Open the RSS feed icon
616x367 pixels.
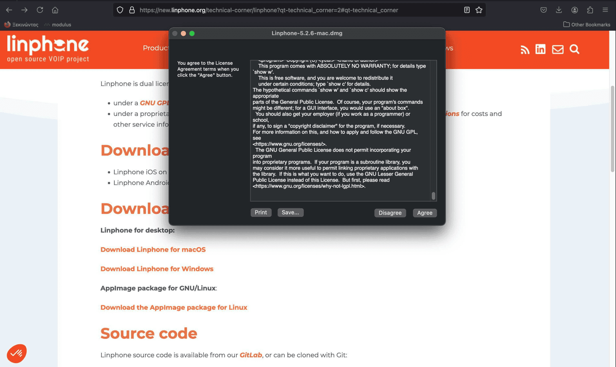click(x=525, y=49)
